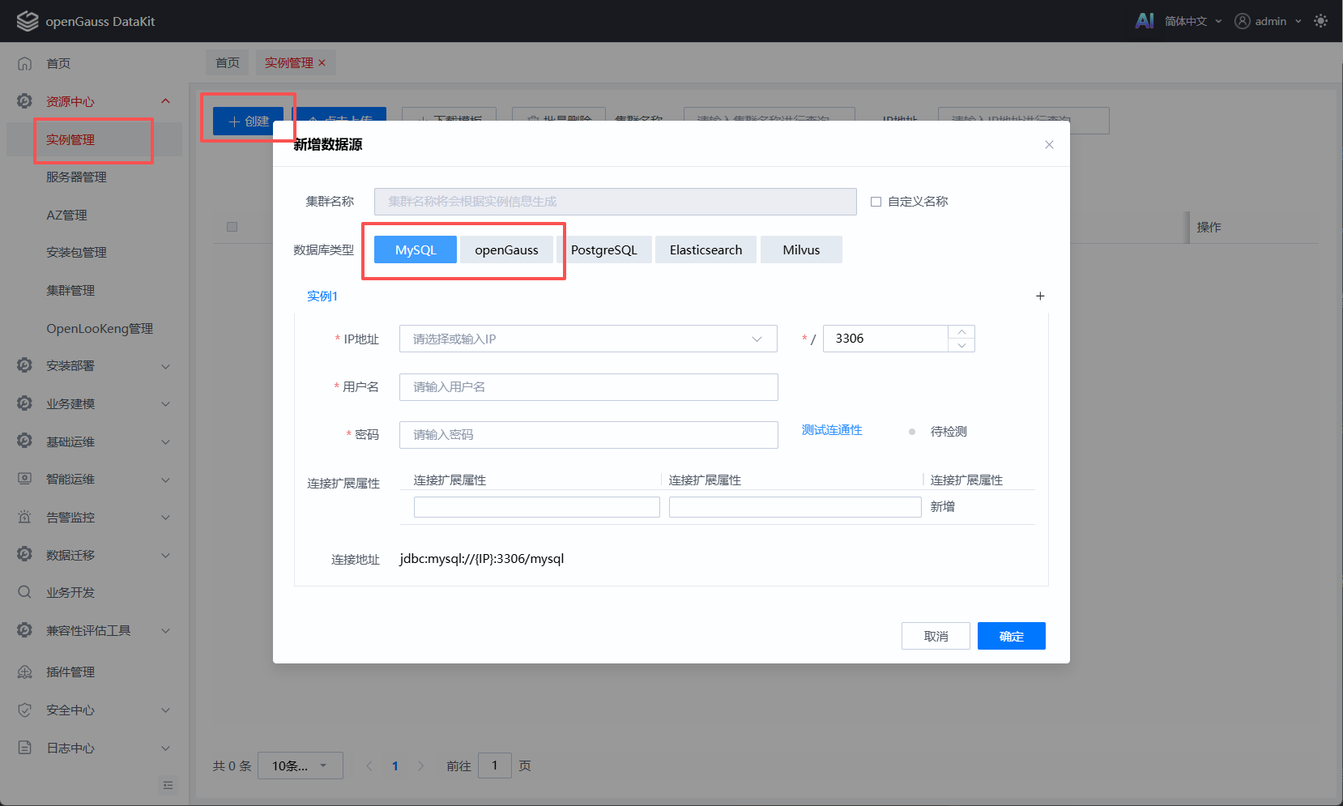Viewport: 1343px width, 806px height.
Task: Open the AI assistant icon in header
Action: [x=1145, y=21]
